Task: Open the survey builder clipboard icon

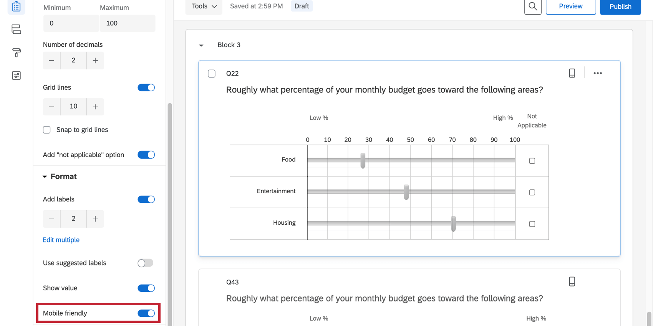Action: [x=16, y=7]
